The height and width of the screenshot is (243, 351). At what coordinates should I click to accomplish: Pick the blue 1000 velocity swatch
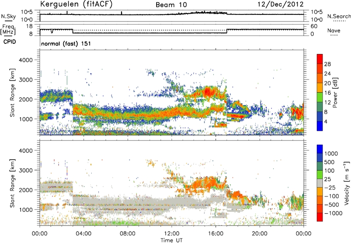[x=320, y=149]
